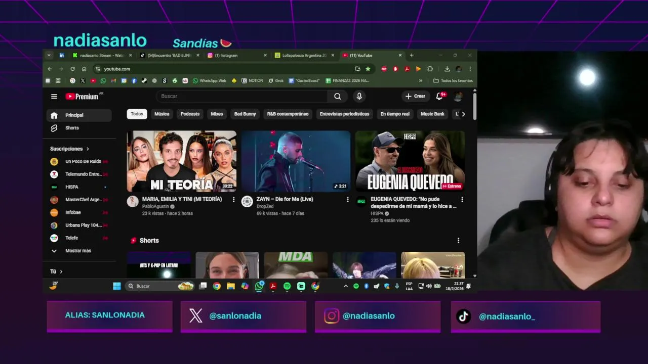Open the MI TEORÍA video thumbnail
The height and width of the screenshot is (364, 648).
point(181,161)
